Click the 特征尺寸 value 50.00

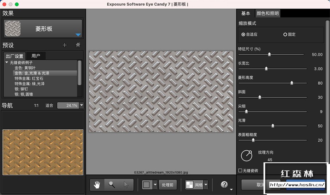(x=317, y=54)
